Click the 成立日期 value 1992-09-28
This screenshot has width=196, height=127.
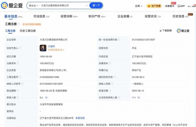click(x=46, y=57)
